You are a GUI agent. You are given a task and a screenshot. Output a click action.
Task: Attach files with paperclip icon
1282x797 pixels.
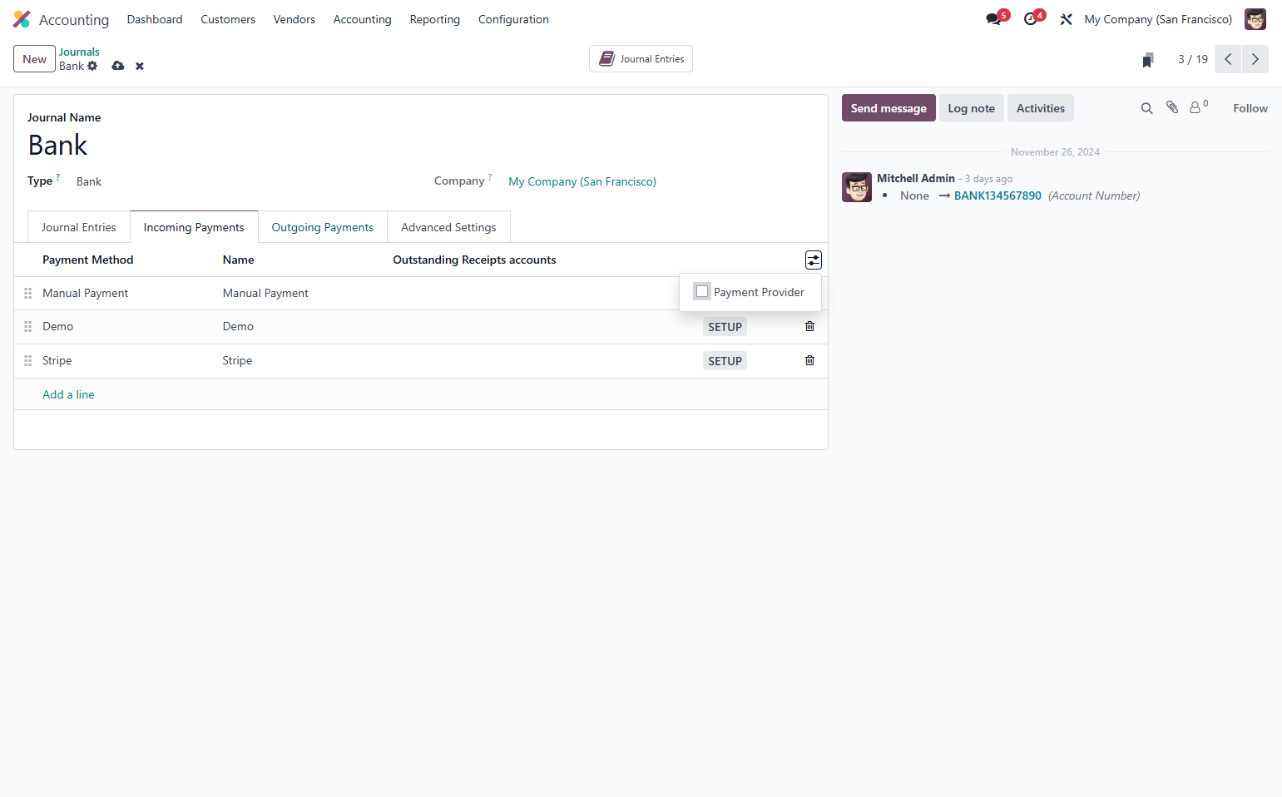(x=1172, y=107)
